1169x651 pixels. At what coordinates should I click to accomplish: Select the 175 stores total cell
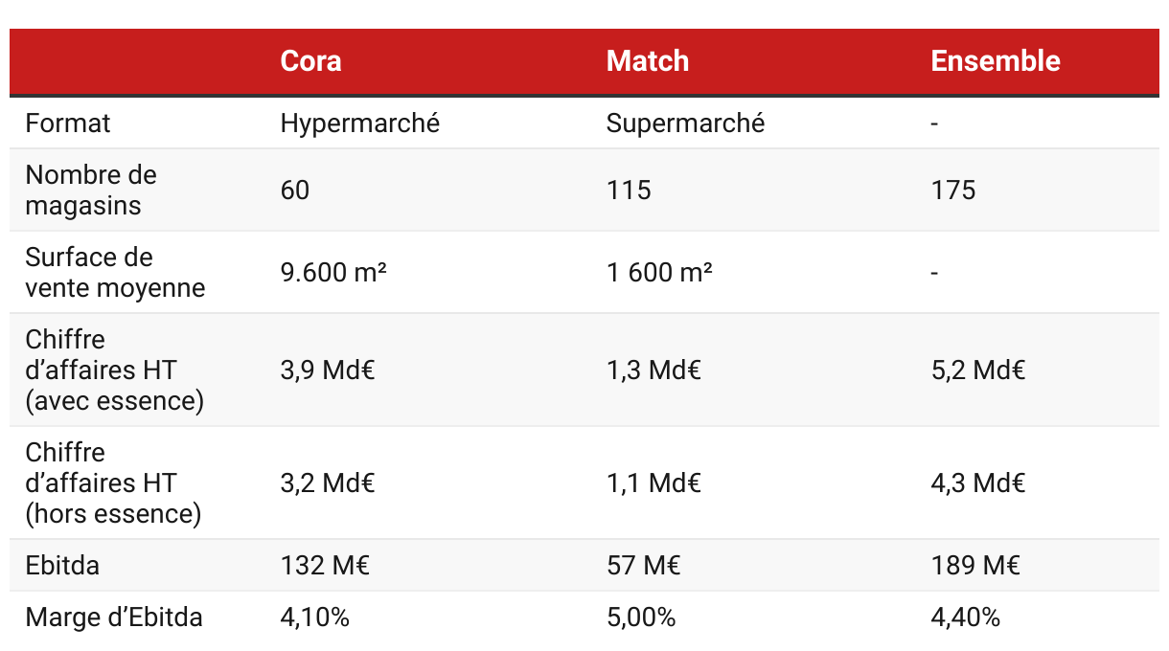click(953, 191)
